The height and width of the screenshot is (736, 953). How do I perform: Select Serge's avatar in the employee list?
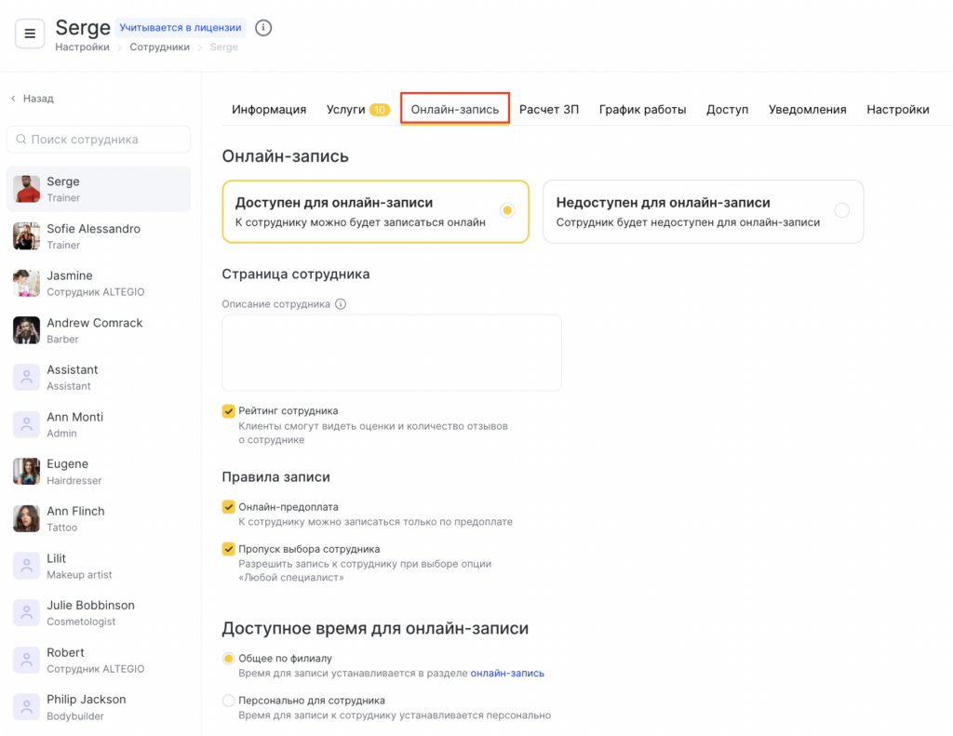click(26, 189)
